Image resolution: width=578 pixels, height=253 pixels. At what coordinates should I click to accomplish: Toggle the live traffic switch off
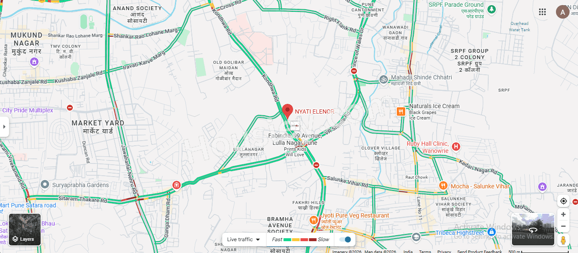pyautogui.click(x=345, y=239)
